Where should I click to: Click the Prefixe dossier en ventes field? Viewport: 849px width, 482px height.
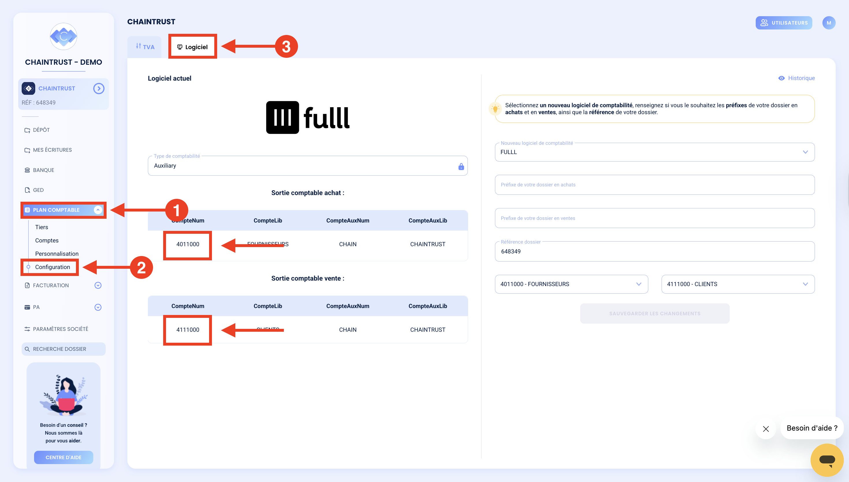coord(655,218)
